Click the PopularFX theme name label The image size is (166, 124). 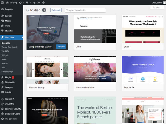(x=129, y=88)
